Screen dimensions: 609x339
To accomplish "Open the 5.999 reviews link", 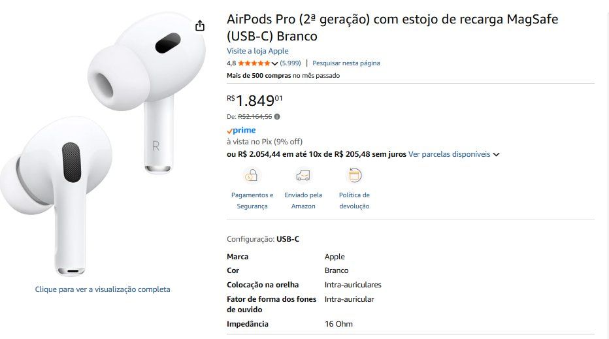I will click(x=290, y=63).
